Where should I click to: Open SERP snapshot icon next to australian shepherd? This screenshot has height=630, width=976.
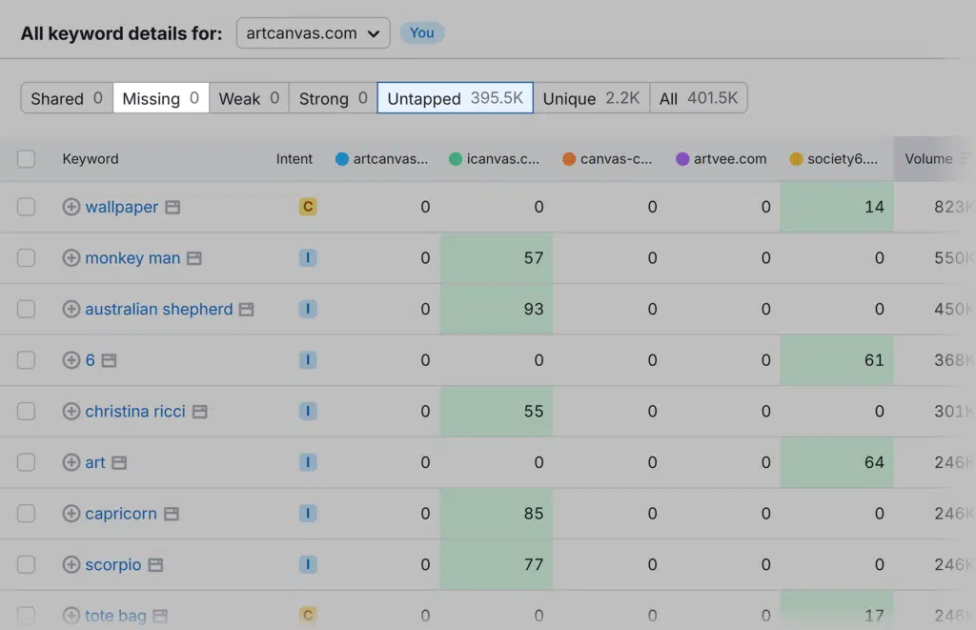(246, 310)
